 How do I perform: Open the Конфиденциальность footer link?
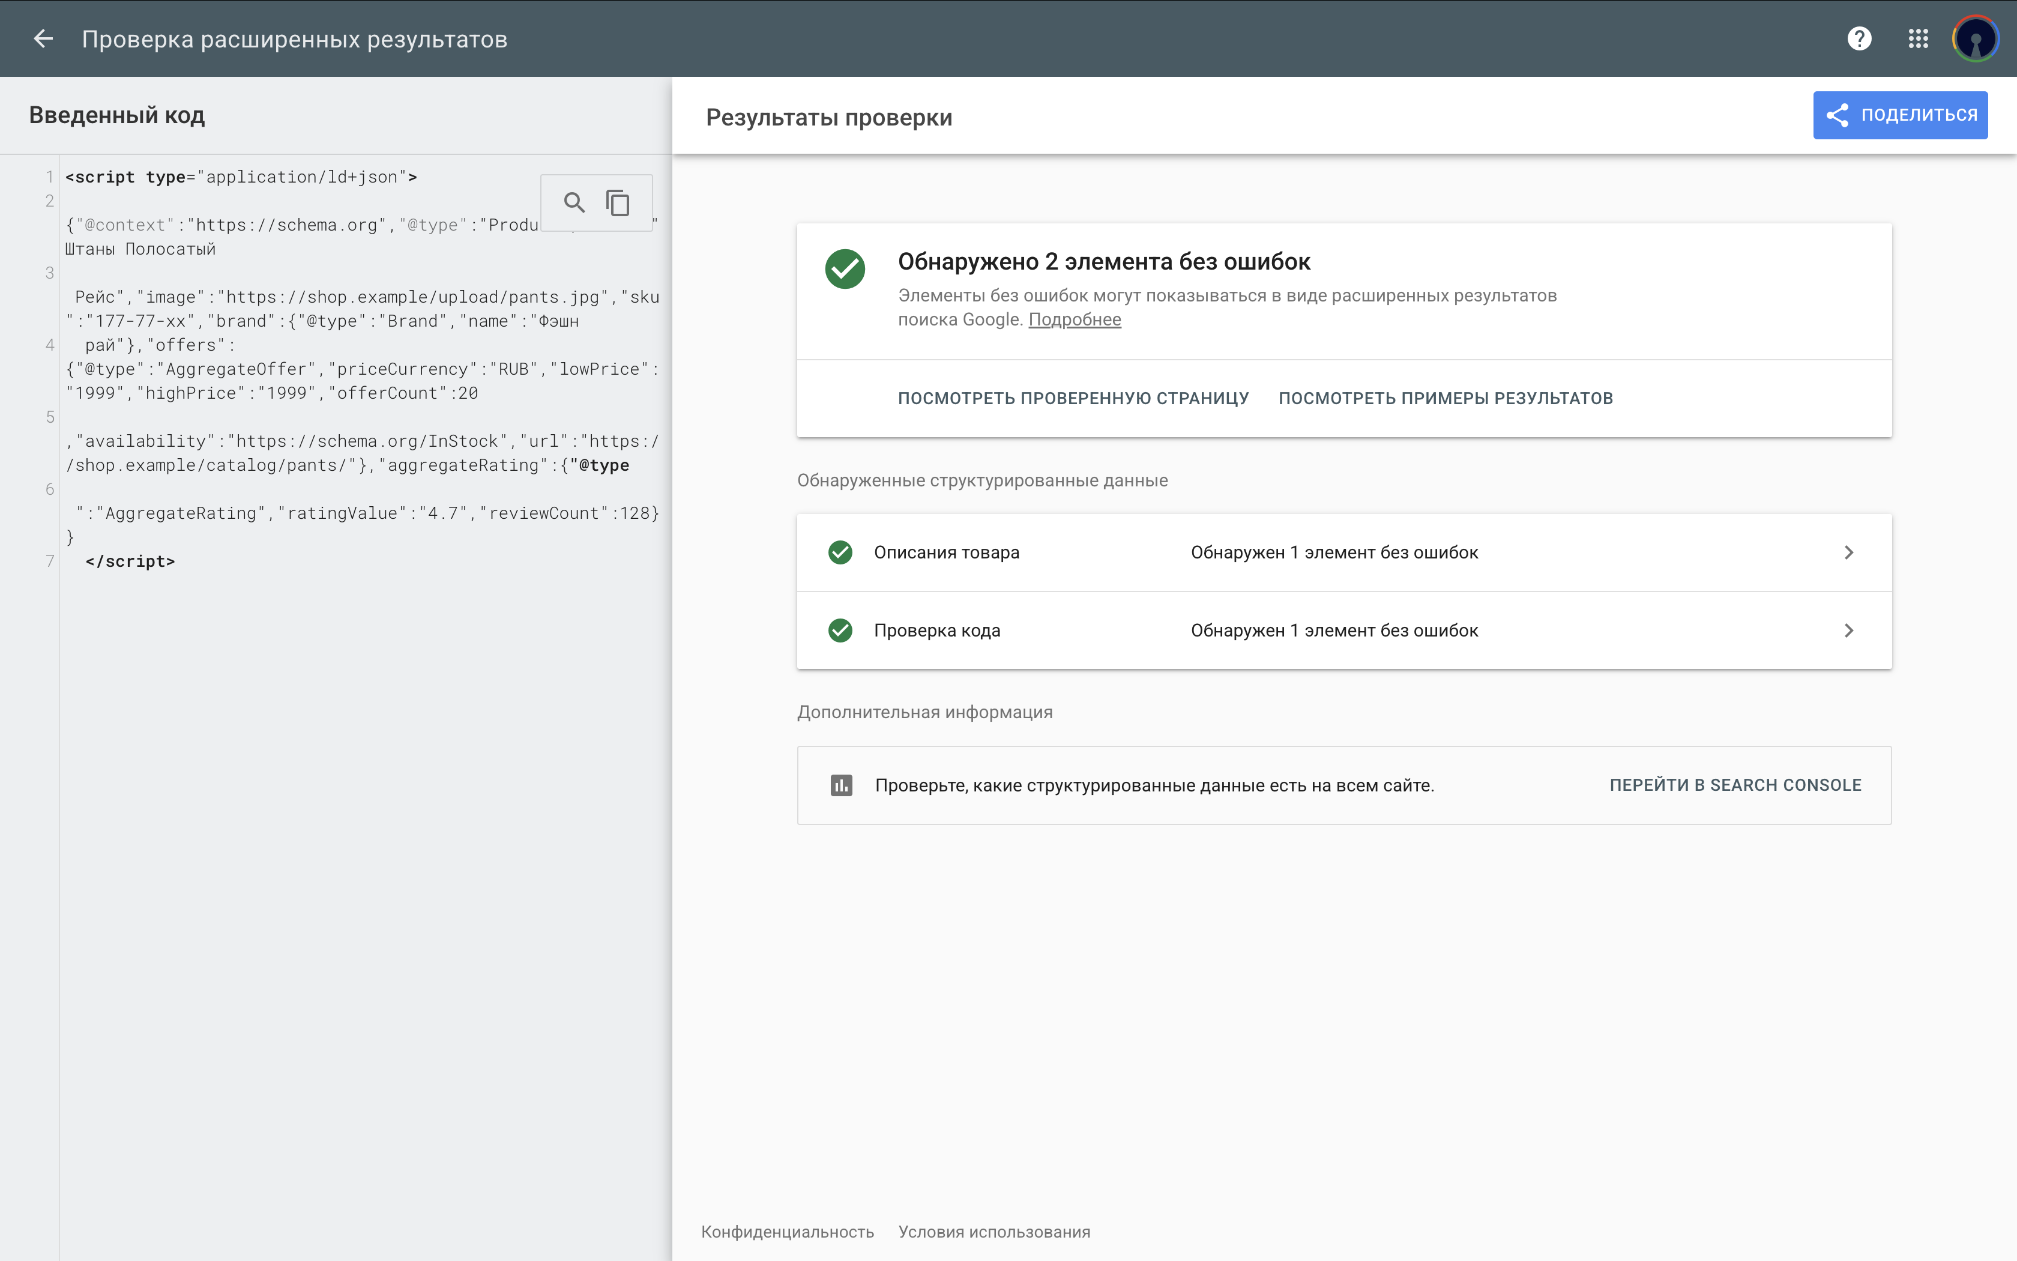tap(788, 1232)
